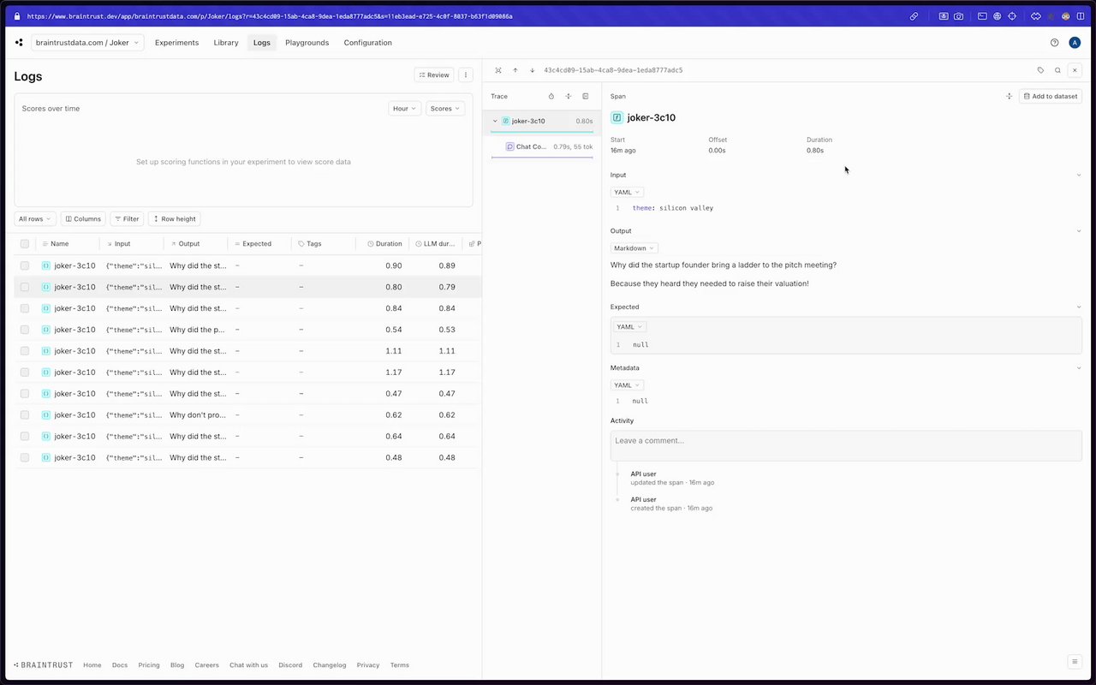Open the Columns button
The image size is (1096, 685).
click(83, 219)
